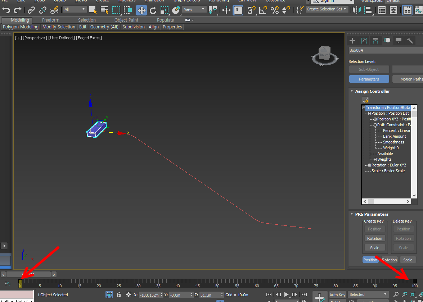
Task: Click the Motion Paths button
Action: point(408,79)
